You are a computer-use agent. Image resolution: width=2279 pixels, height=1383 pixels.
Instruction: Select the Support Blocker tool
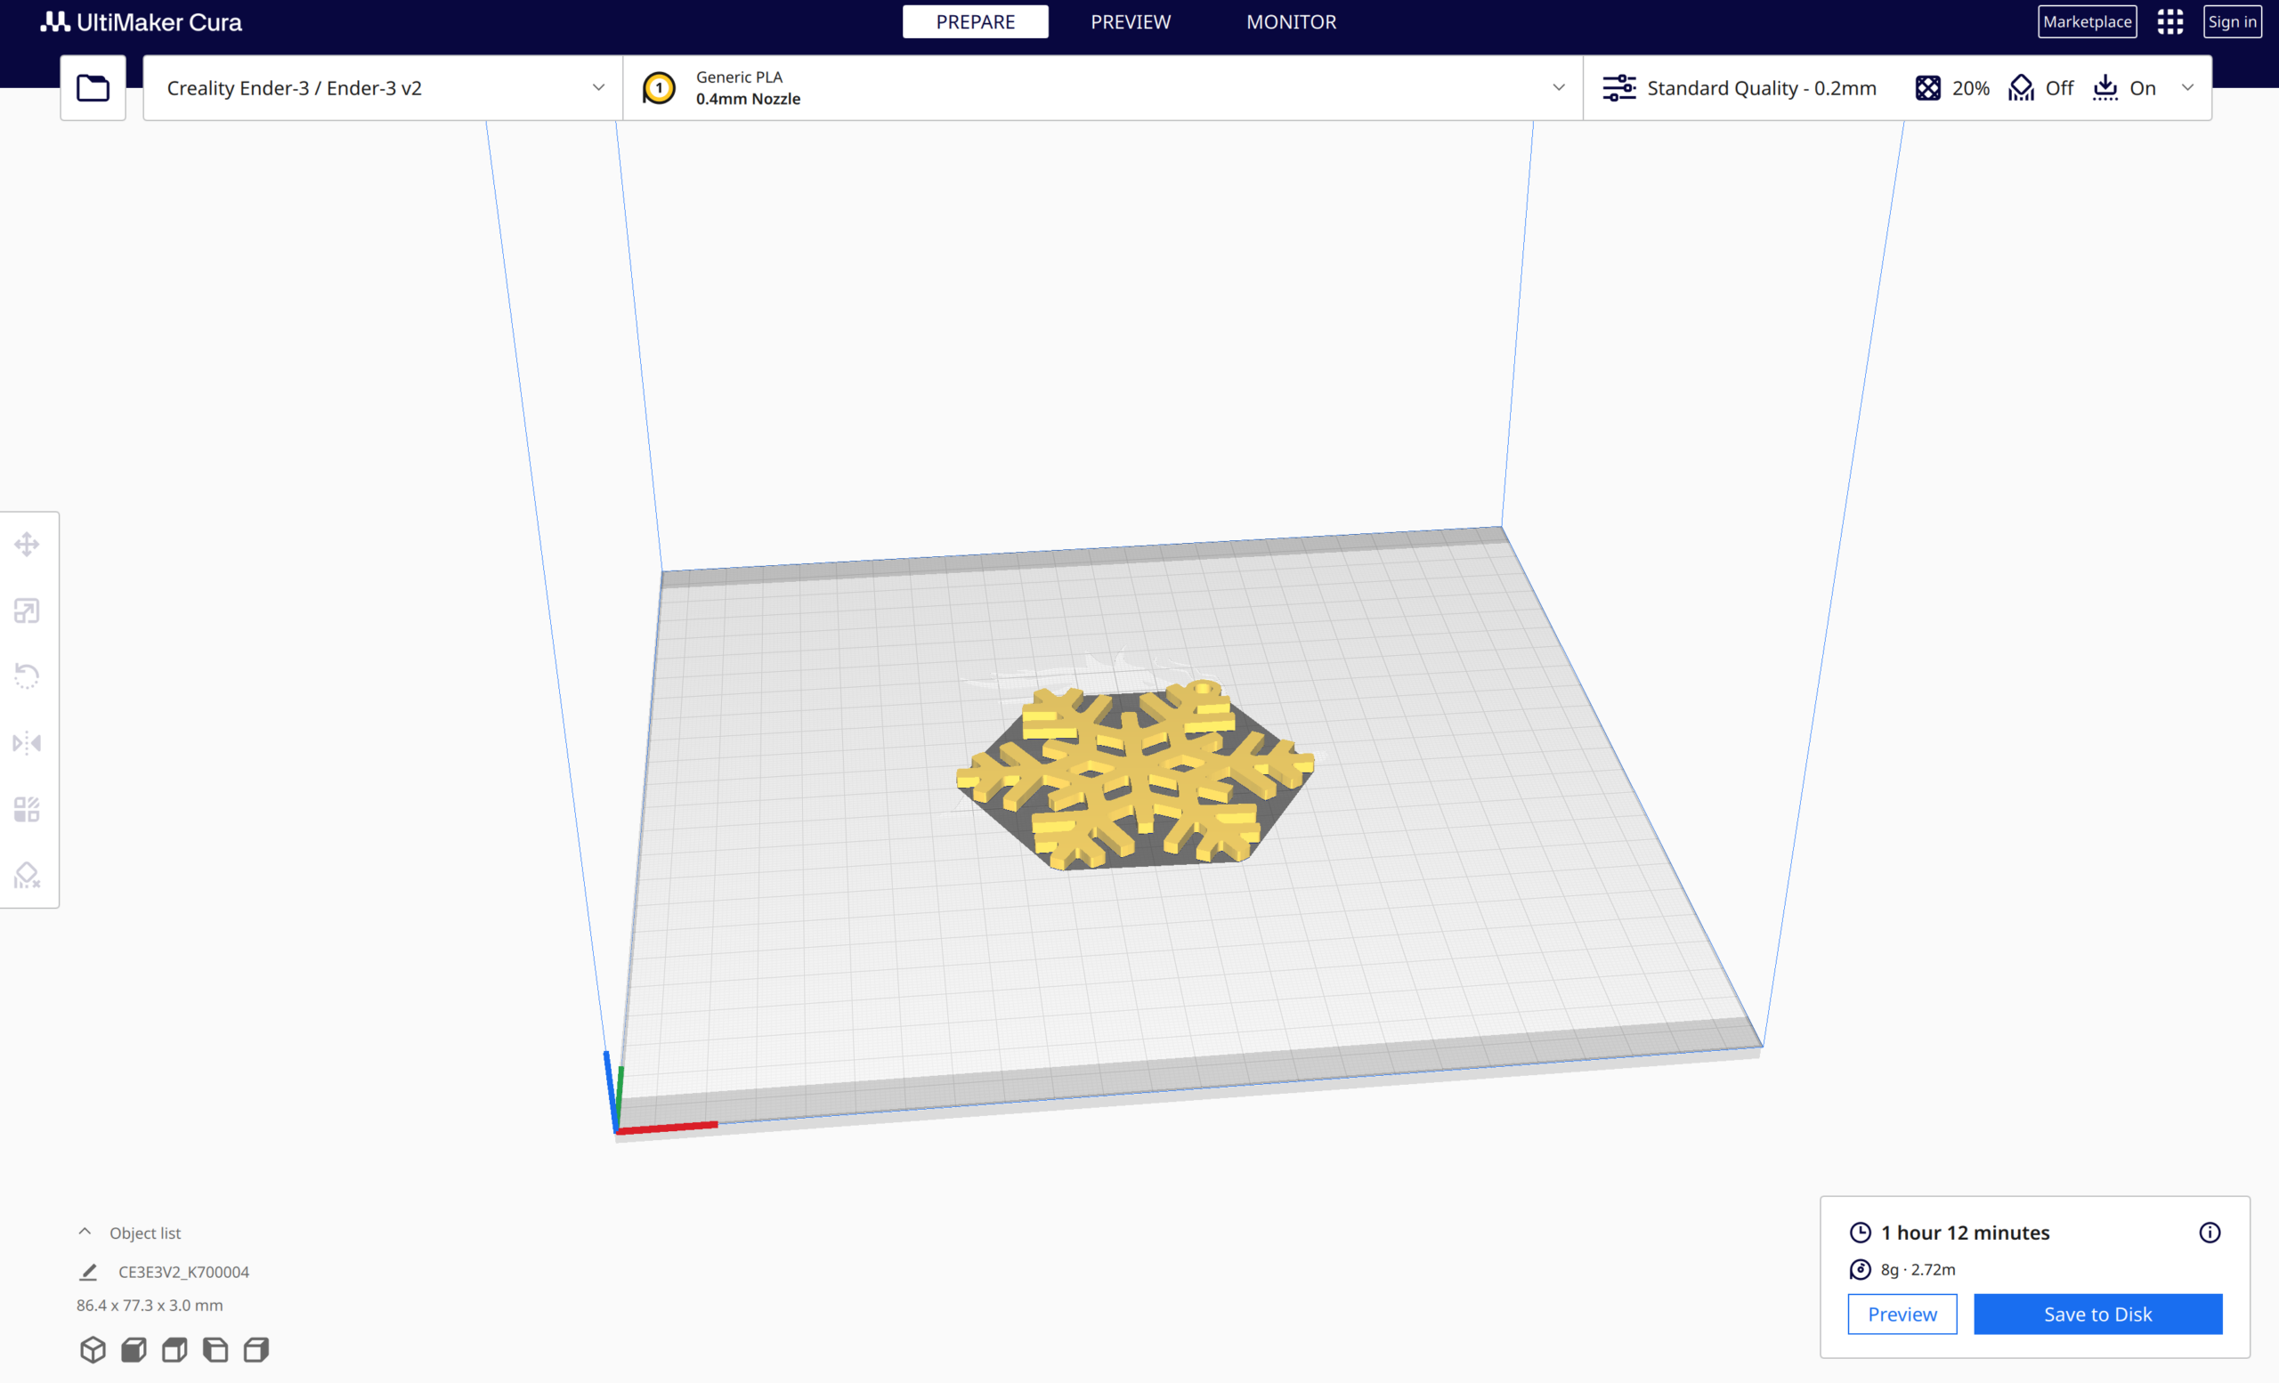27,875
